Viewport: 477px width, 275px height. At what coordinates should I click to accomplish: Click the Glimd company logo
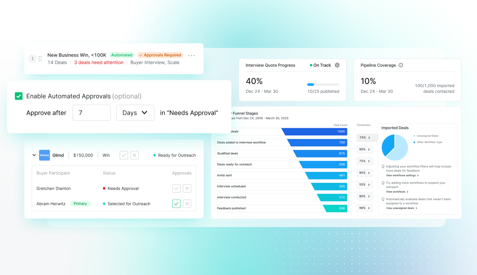[x=44, y=155]
